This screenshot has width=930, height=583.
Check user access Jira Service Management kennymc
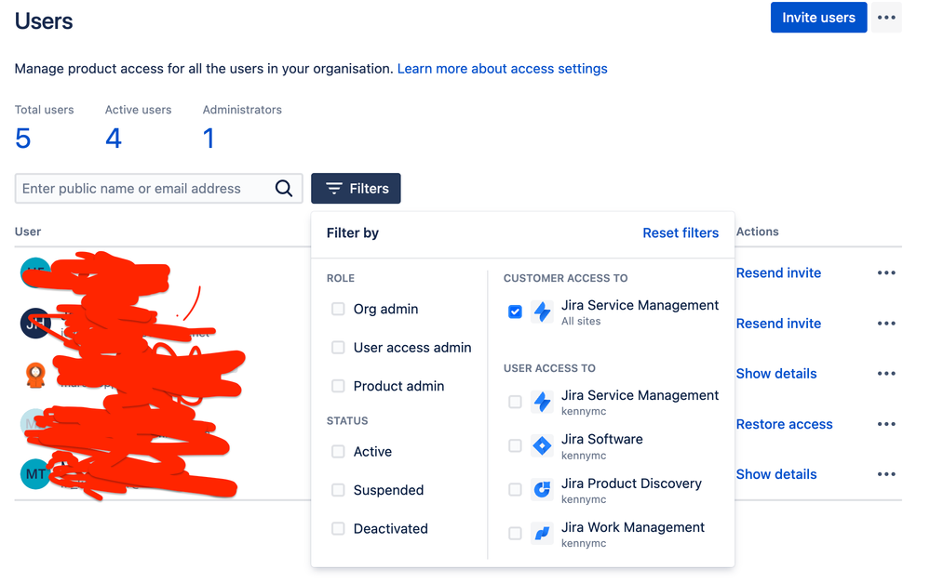coord(515,402)
